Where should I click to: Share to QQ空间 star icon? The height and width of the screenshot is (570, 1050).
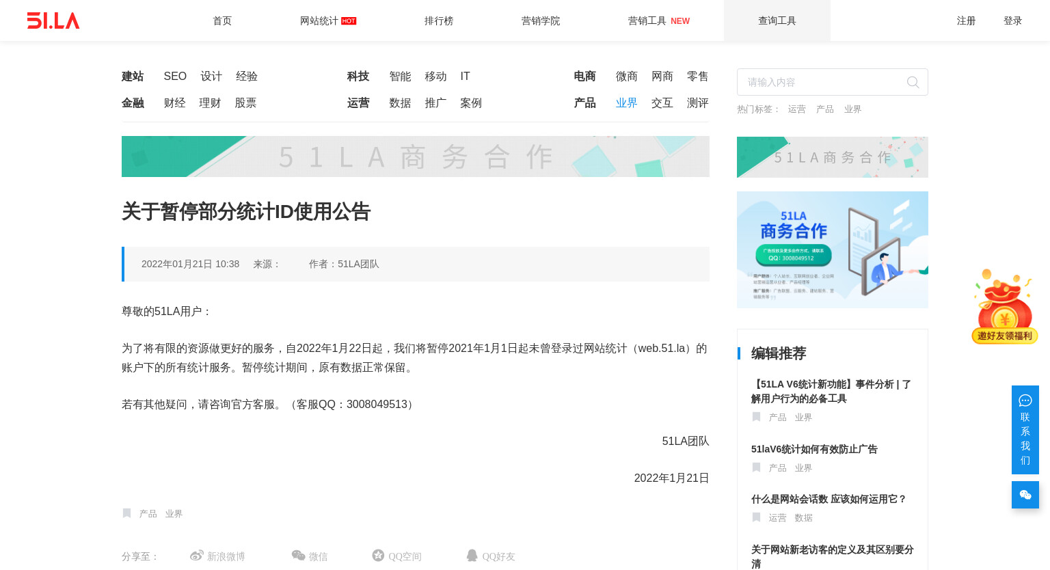click(x=378, y=556)
